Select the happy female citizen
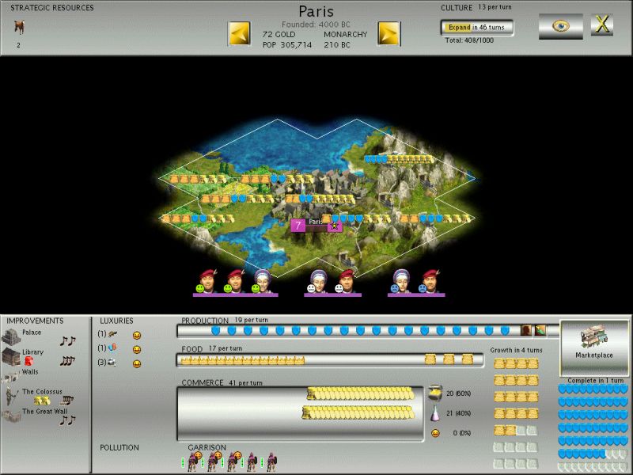Screen dimensions: 633x475 263,281
